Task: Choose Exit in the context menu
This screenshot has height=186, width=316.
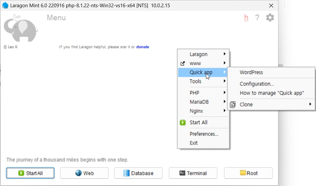Action: pos(203,143)
